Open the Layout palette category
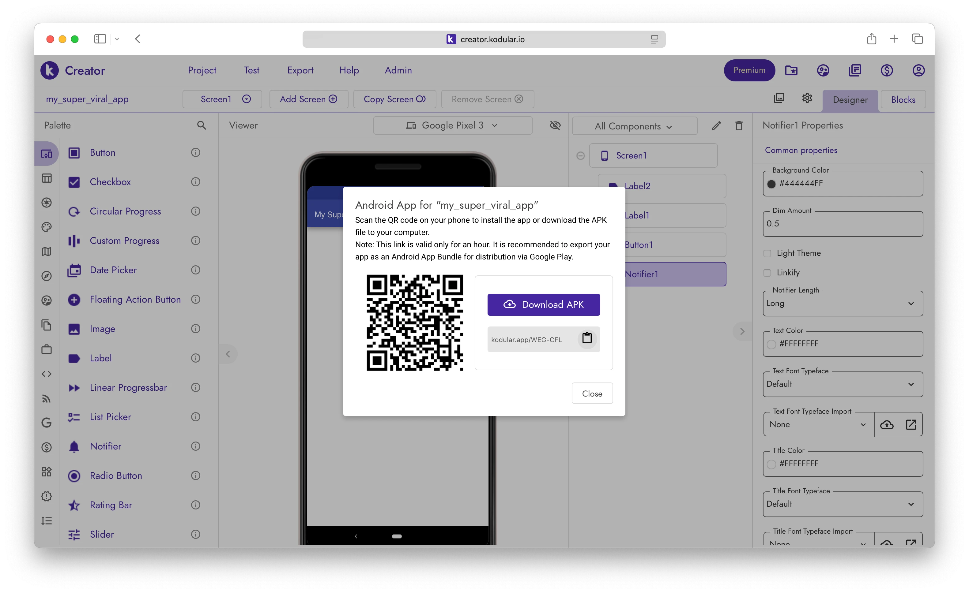This screenshot has width=969, height=593. (x=47, y=178)
